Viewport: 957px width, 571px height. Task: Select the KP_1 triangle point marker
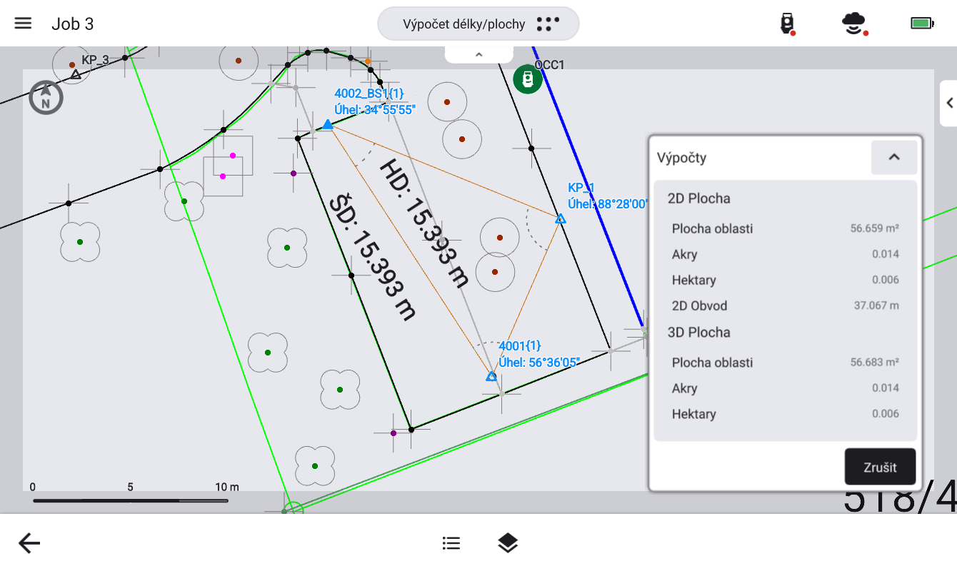561,218
